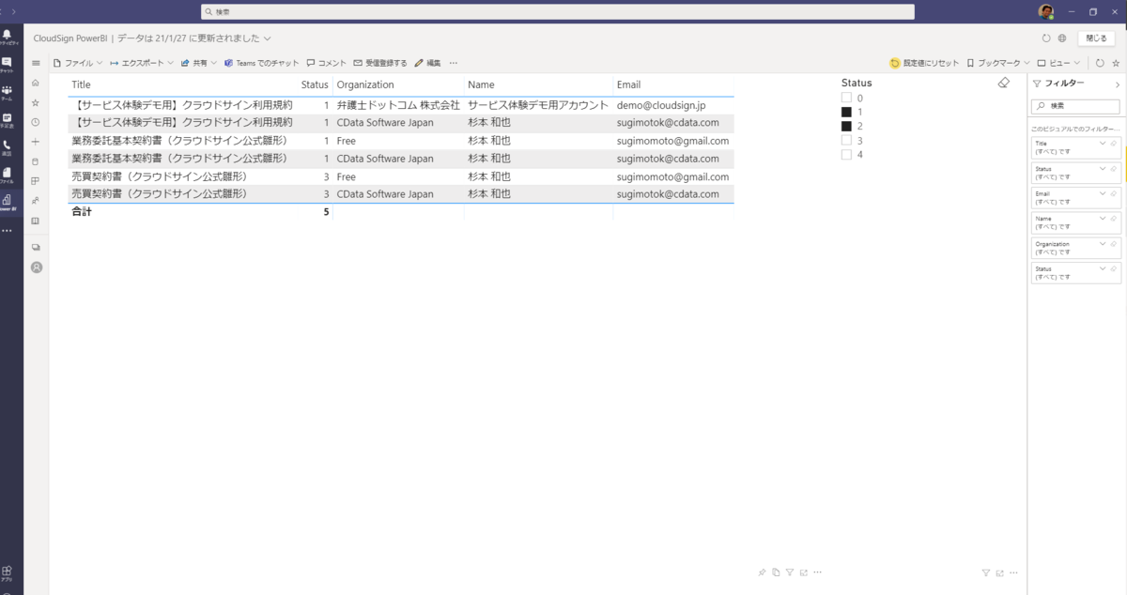Click the Create plus icon in the Power BI navigation
This screenshot has height=595, width=1127.
point(36,142)
